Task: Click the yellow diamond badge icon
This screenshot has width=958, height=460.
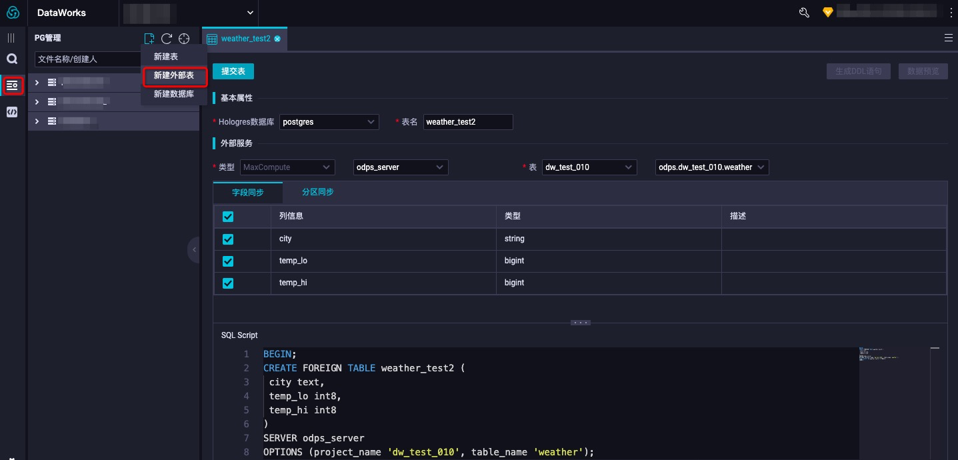Action: point(827,13)
